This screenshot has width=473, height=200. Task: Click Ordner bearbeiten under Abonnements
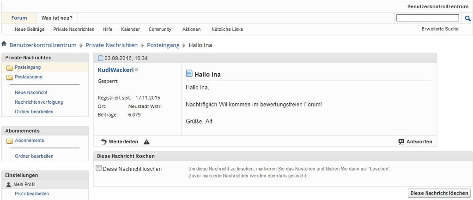coord(34,156)
